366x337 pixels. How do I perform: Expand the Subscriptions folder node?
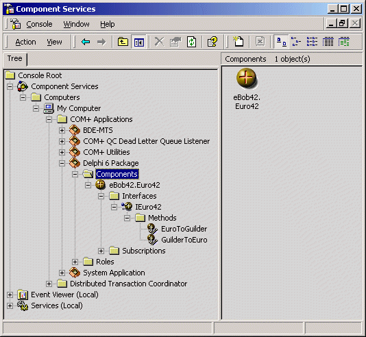[101, 251]
